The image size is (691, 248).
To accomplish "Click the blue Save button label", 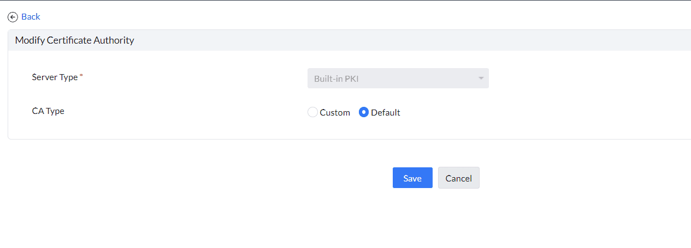I will [x=412, y=178].
